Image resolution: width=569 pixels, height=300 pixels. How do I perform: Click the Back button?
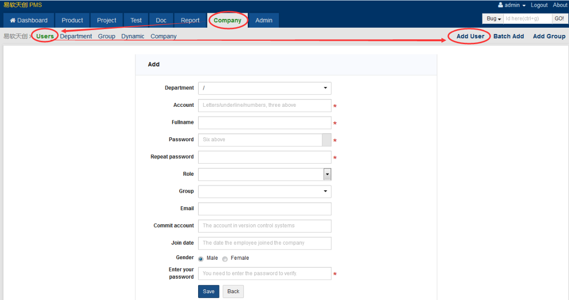click(233, 291)
